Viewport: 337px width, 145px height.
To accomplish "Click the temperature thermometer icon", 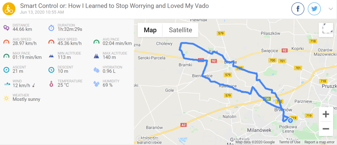I will click(51, 84).
